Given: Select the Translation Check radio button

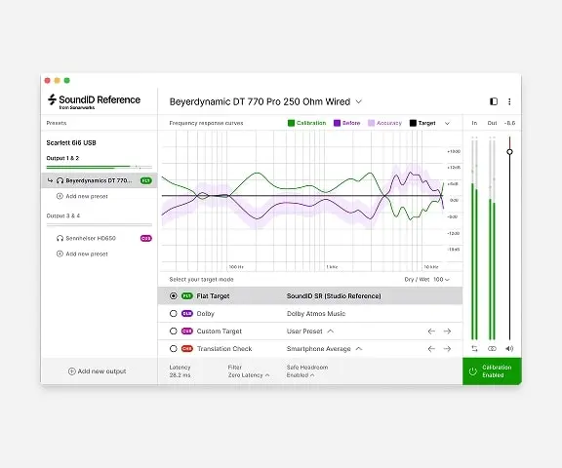Looking at the screenshot, I should tap(173, 349).
